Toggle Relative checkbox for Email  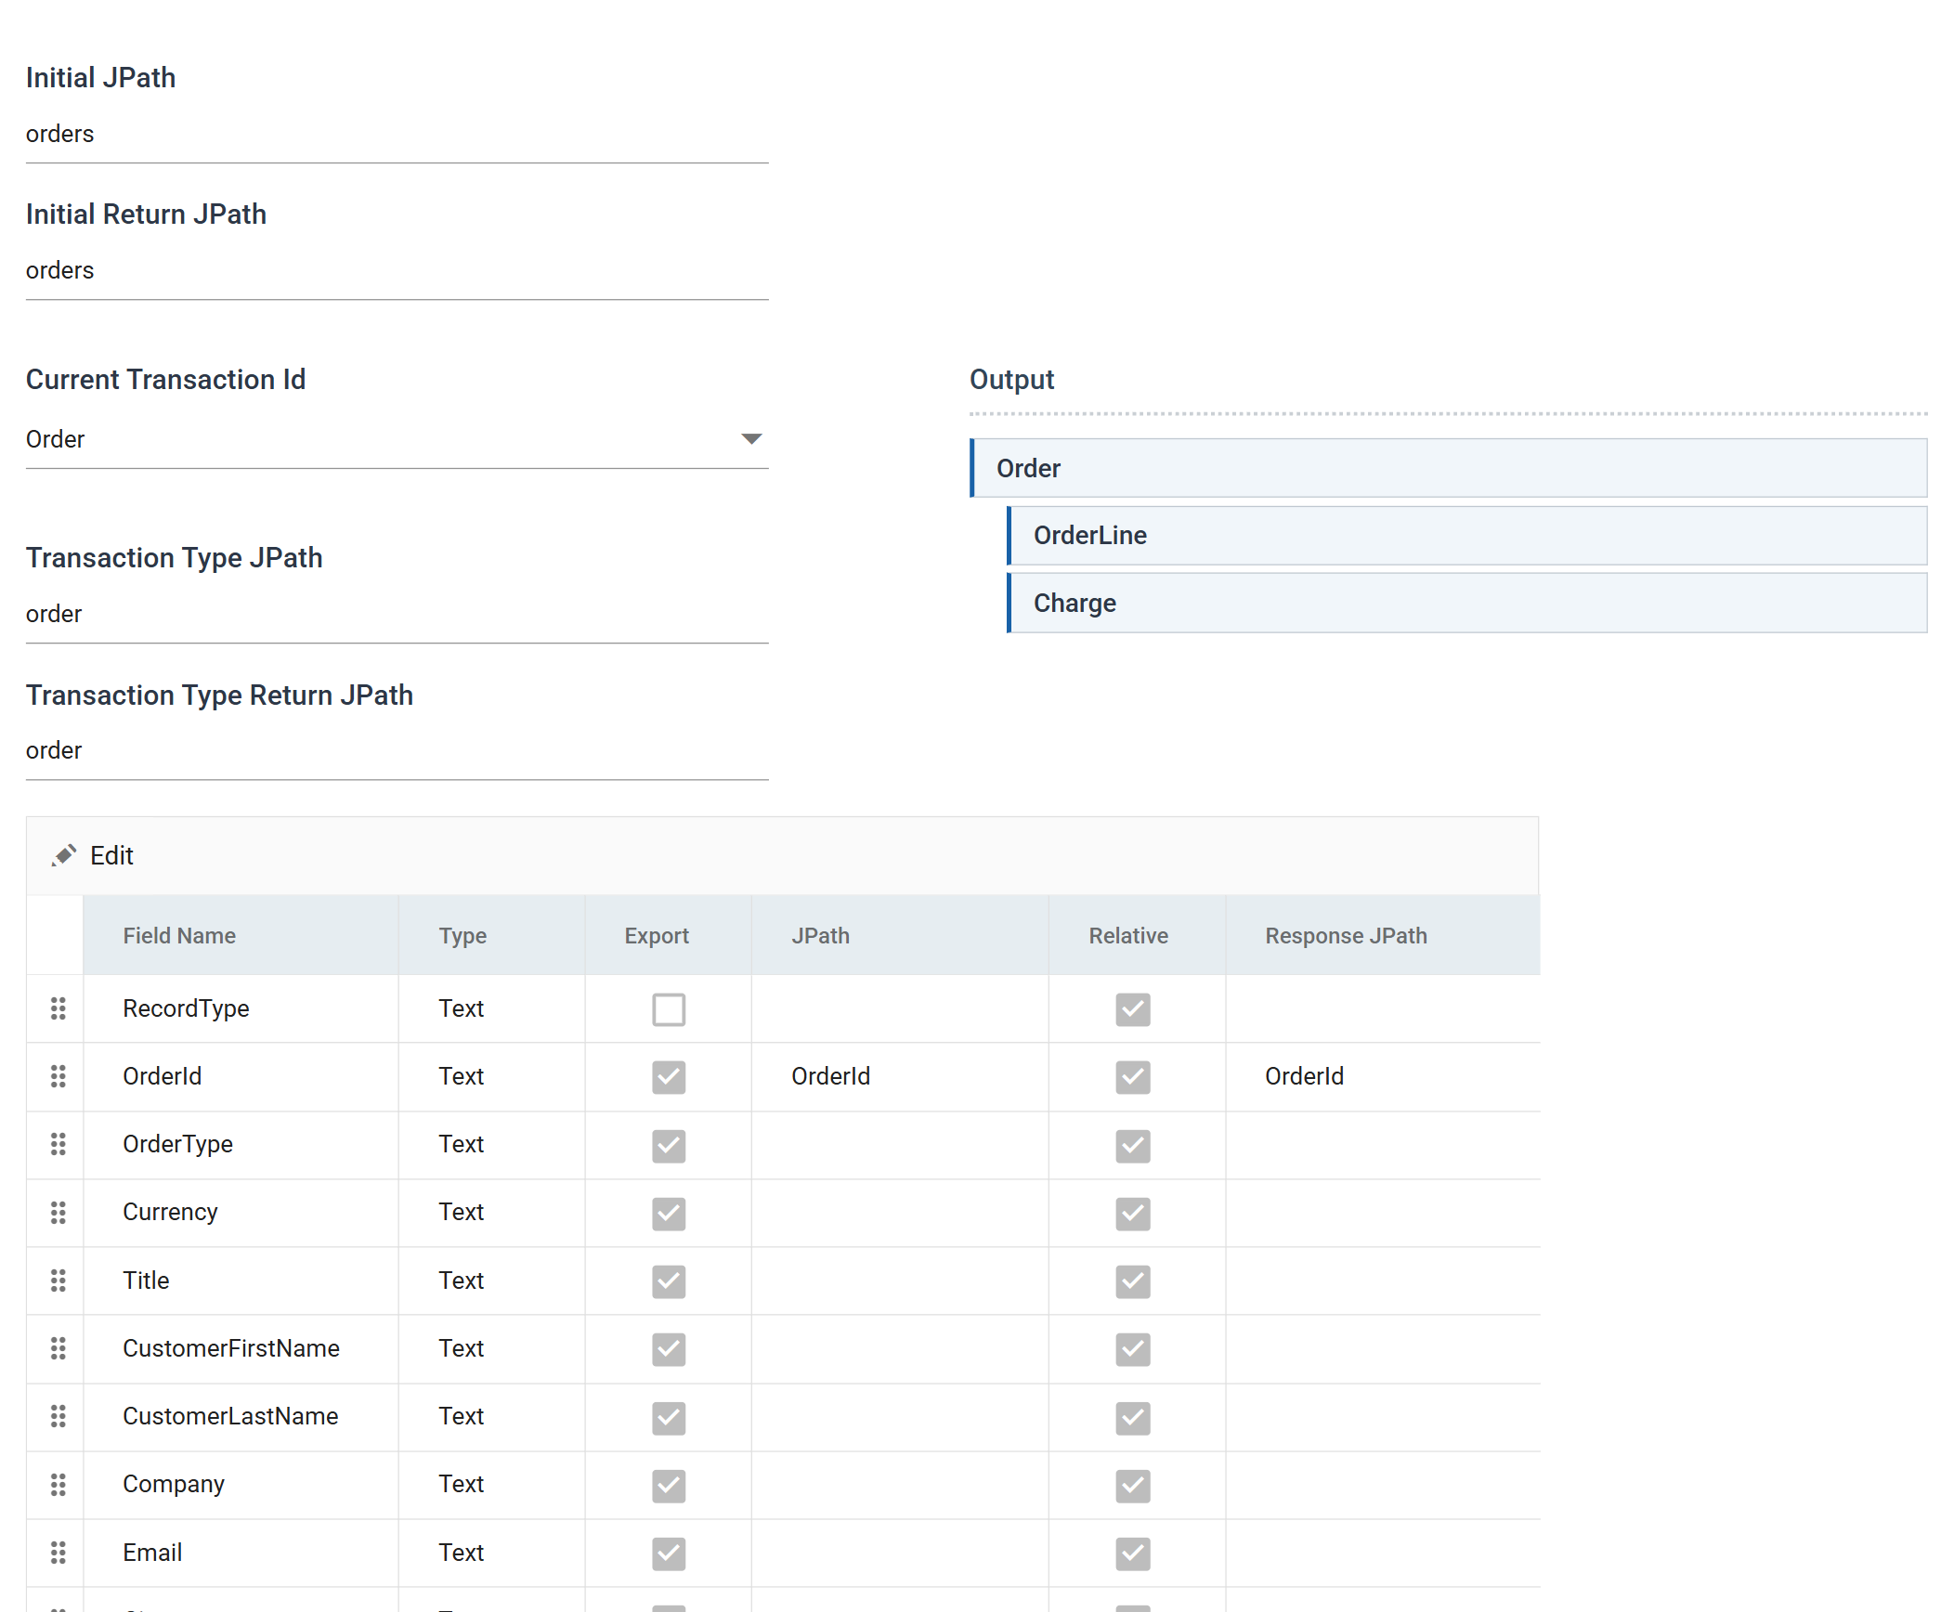point(1133,1553)
